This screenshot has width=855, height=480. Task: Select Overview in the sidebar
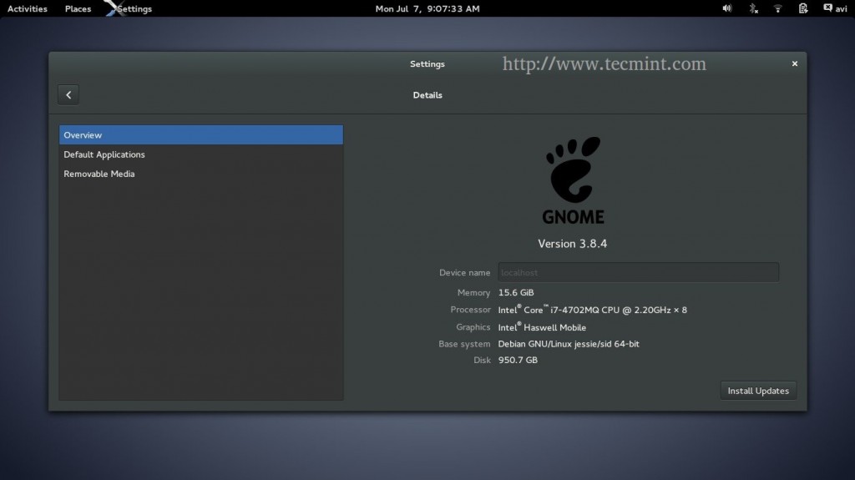(x=200, y=135)
